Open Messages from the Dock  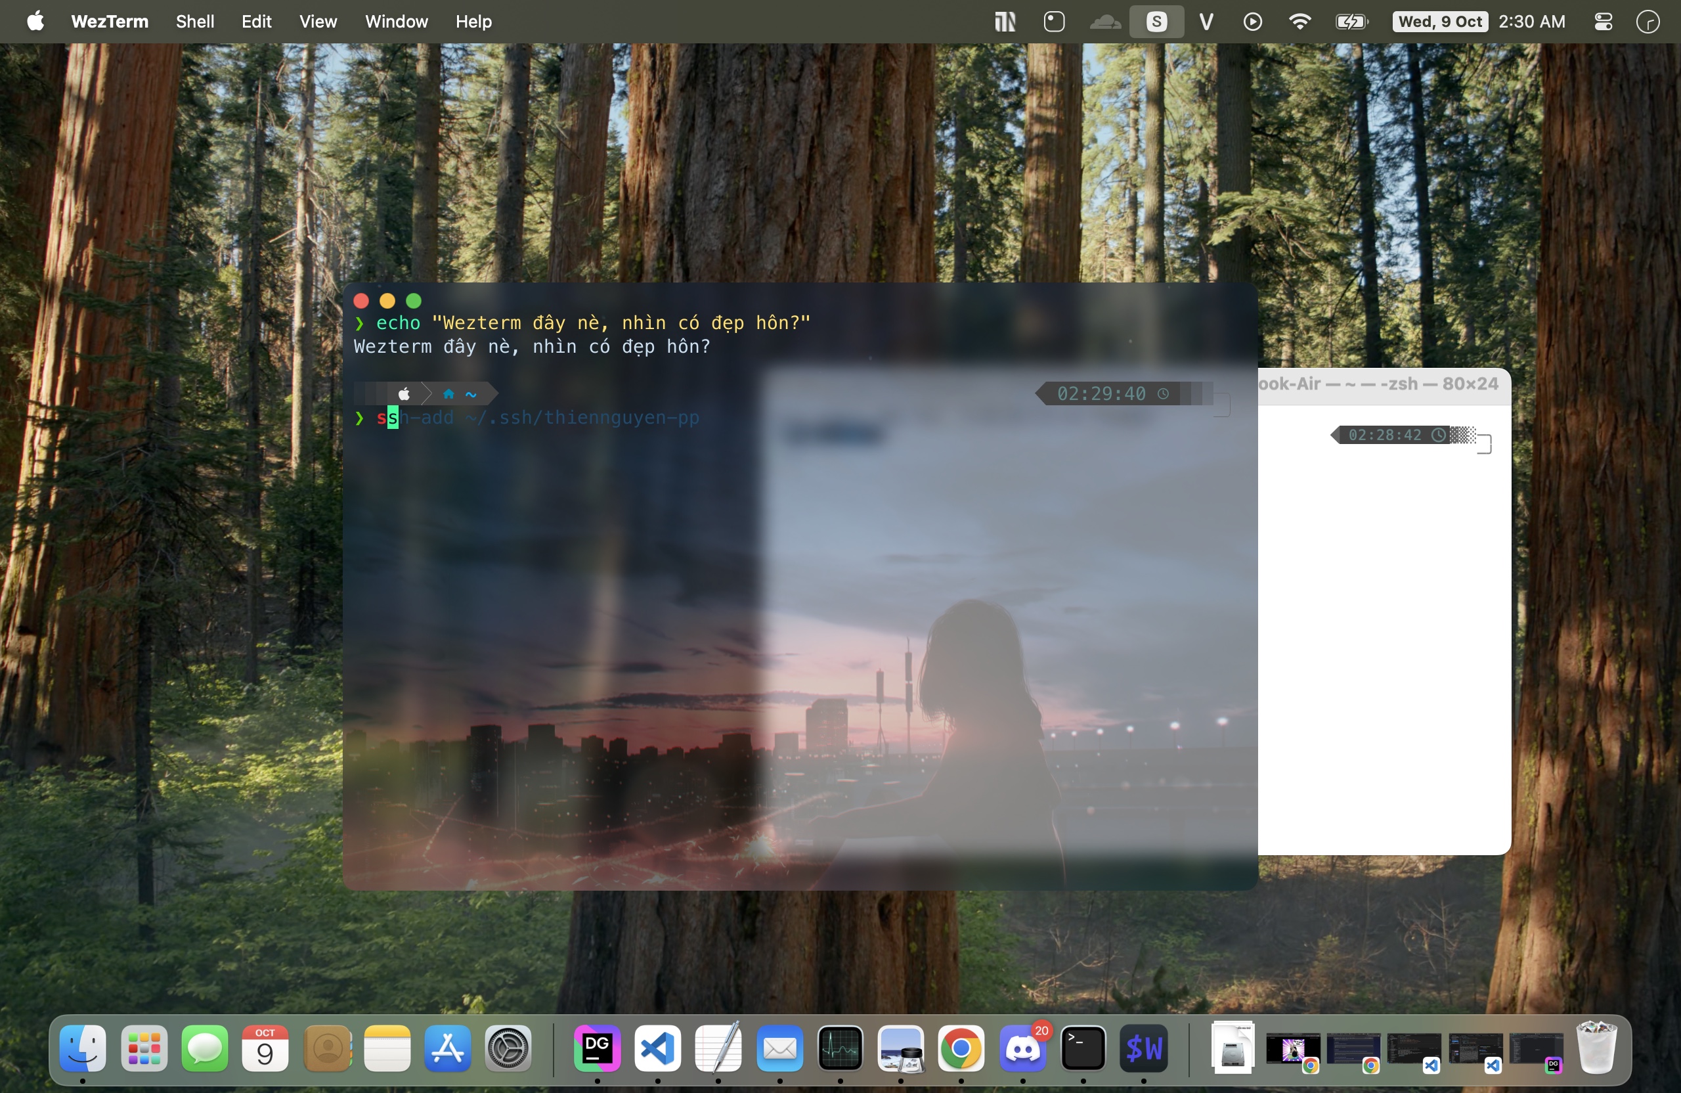[x=205, y=1048]
